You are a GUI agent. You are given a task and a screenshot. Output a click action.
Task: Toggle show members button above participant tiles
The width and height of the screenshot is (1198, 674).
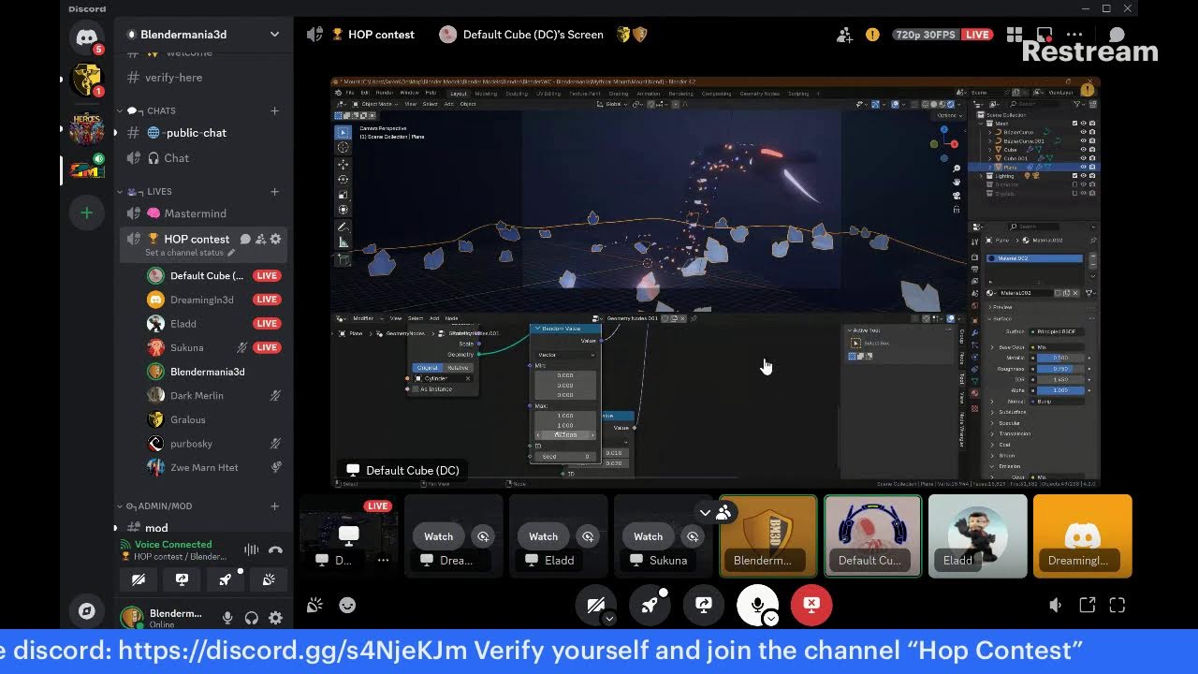pyautogui.click(x=715, y=513)
